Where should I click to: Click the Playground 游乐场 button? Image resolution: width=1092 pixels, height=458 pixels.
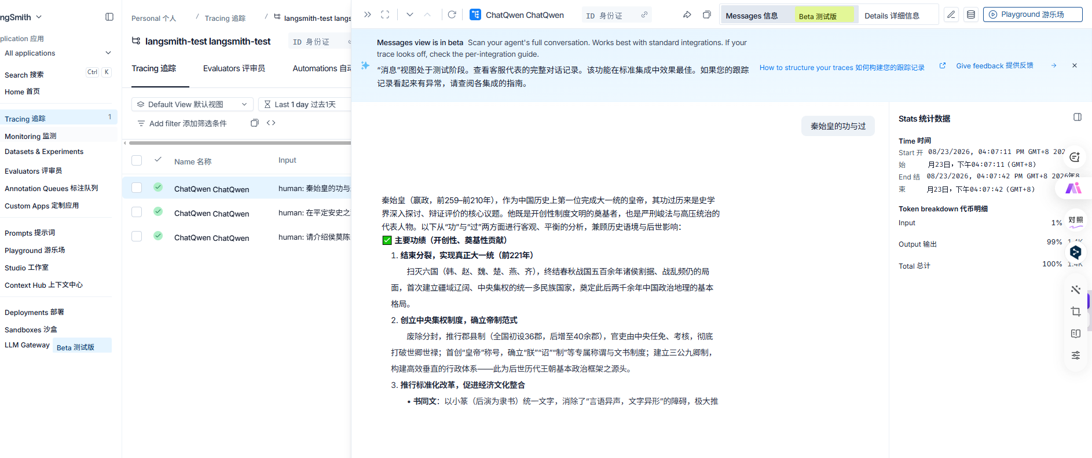tap(1032, 14)
